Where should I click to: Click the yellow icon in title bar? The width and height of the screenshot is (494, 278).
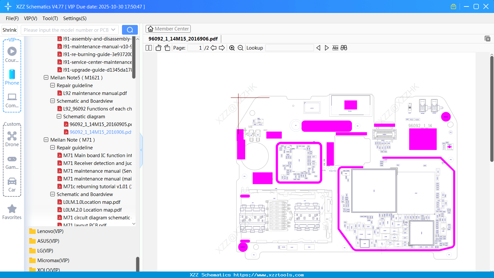pyautogui.click(x=453, y=6)
